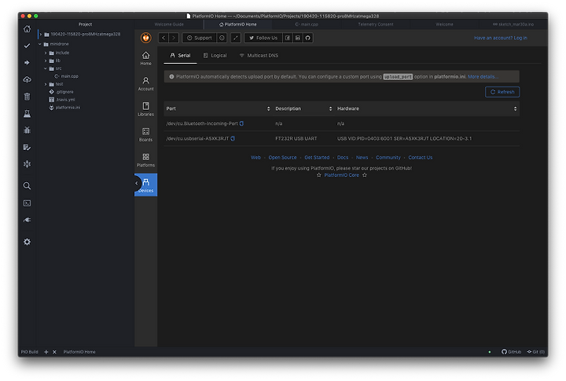566x381 pixels.
Task: Open Platforms in PIO sidebar
Action: coord(146,159)
